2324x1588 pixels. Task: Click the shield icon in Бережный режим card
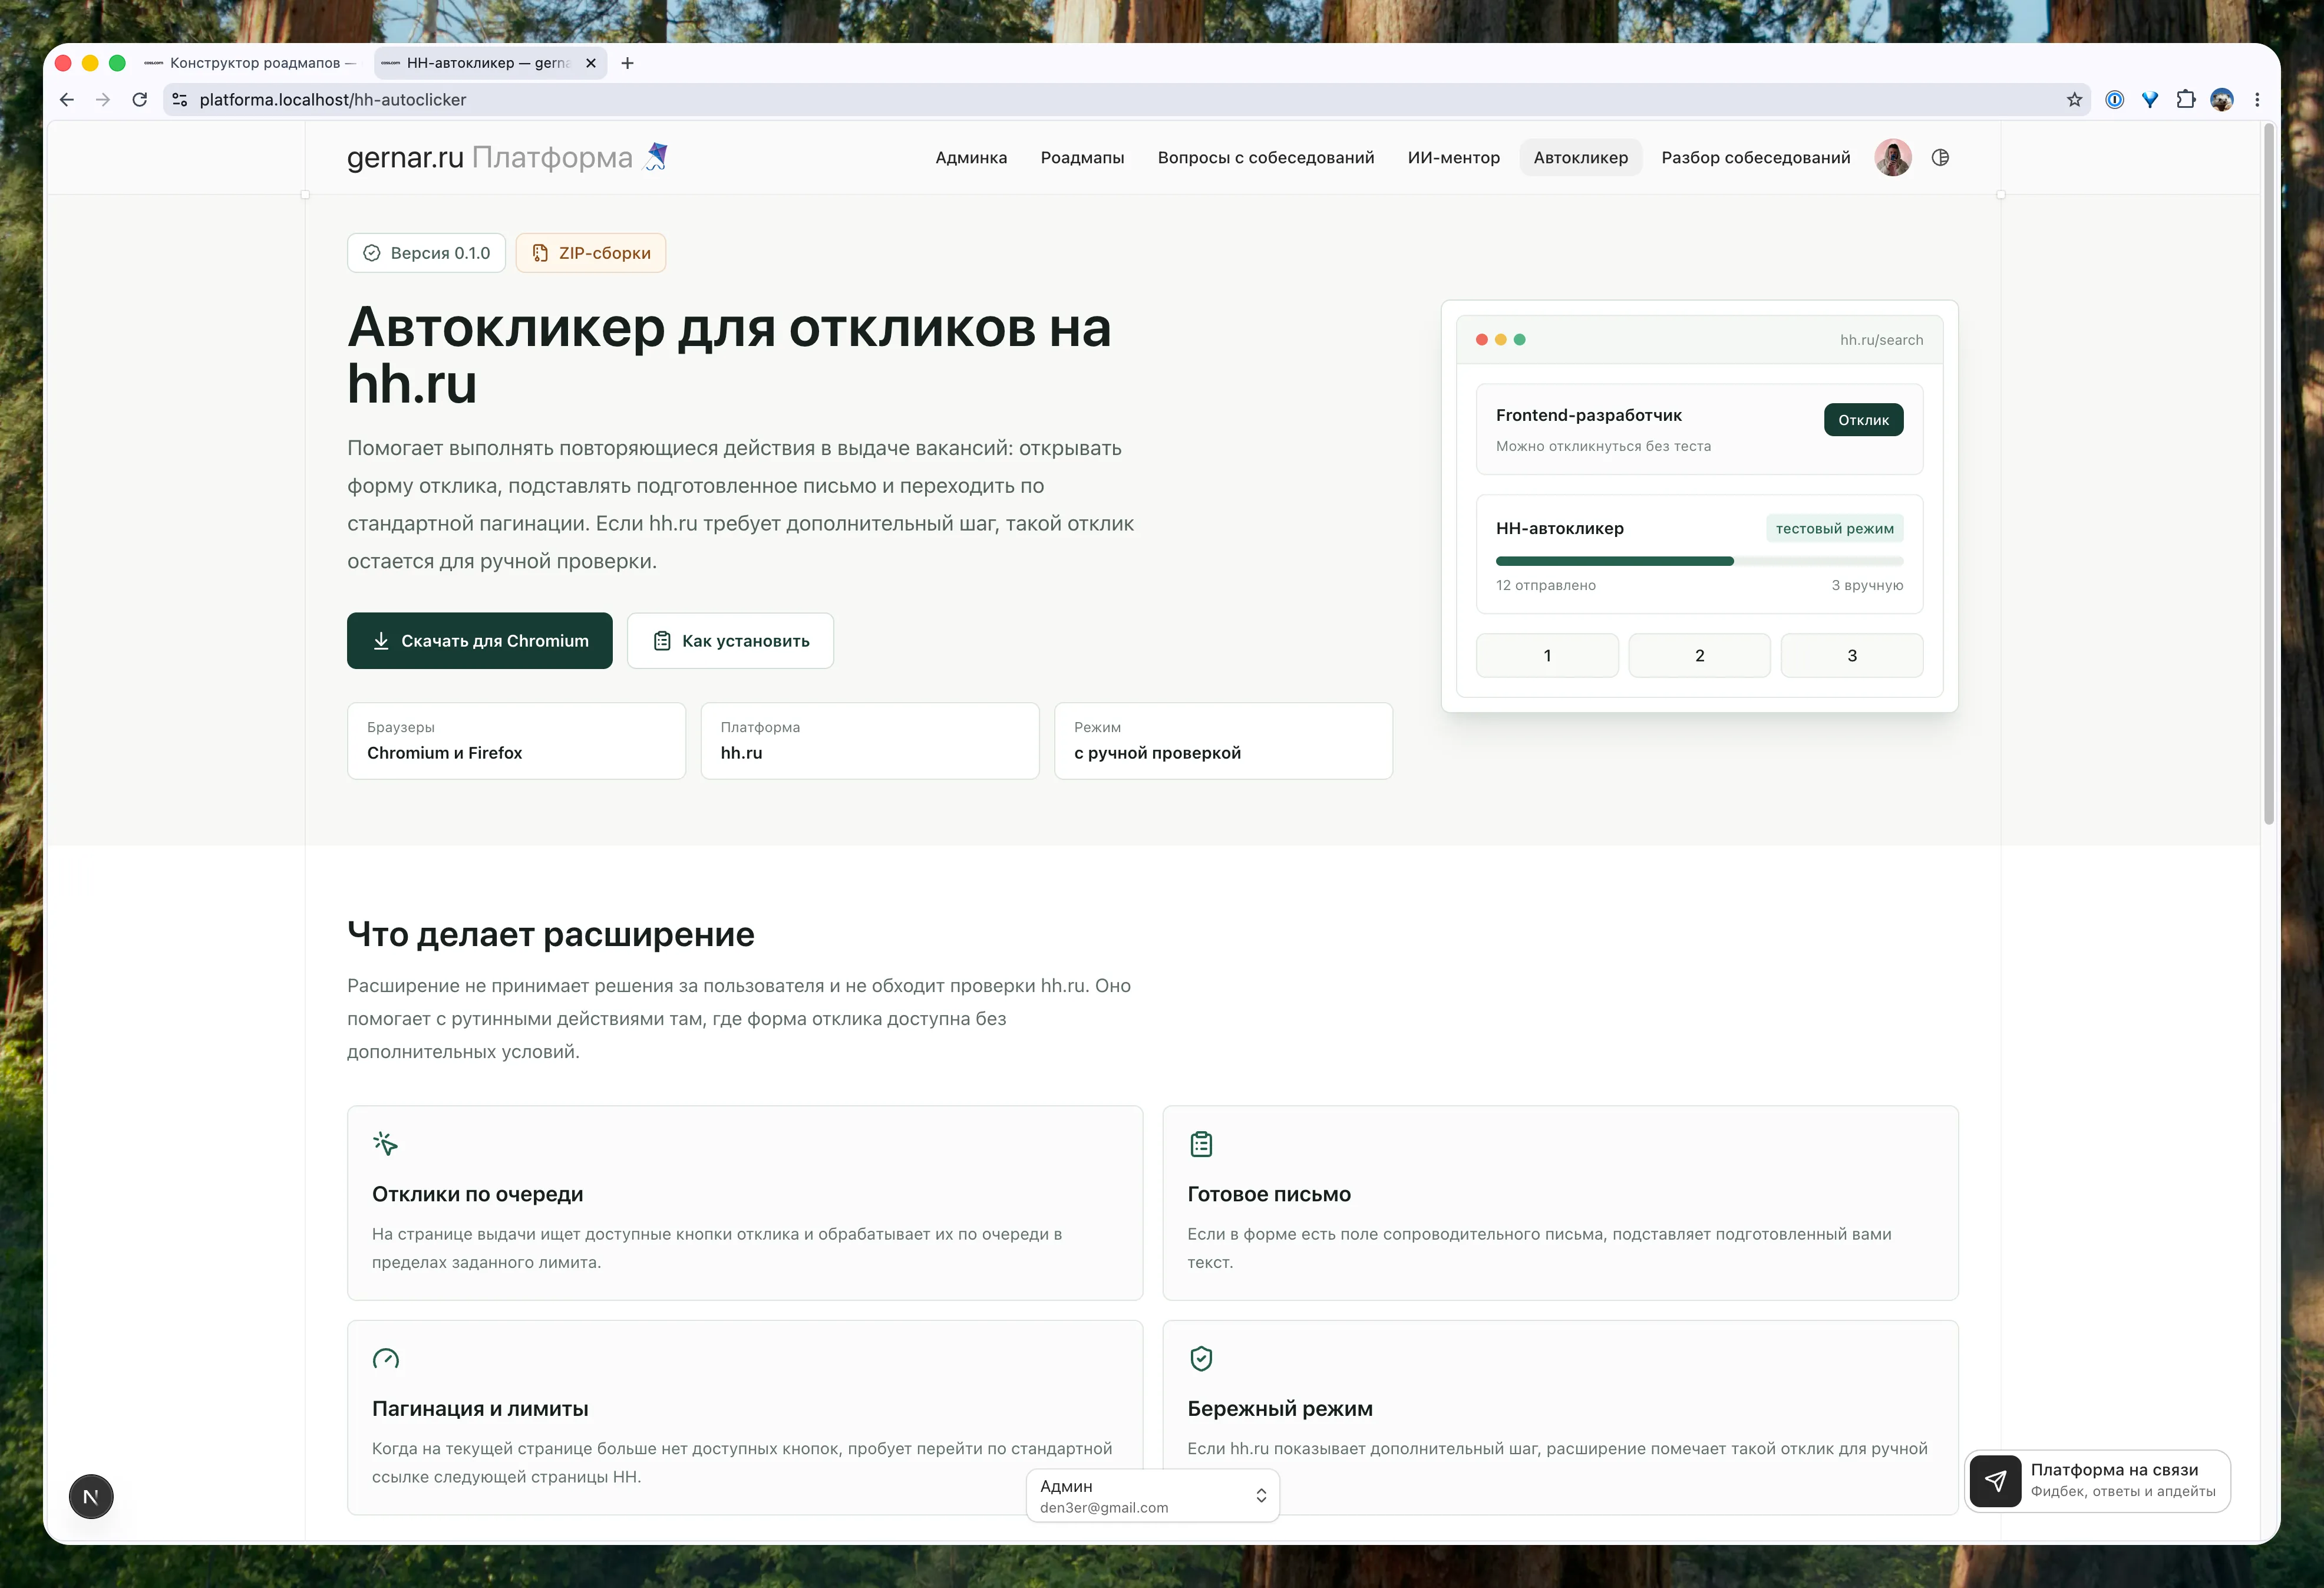pos(1201,1358)
